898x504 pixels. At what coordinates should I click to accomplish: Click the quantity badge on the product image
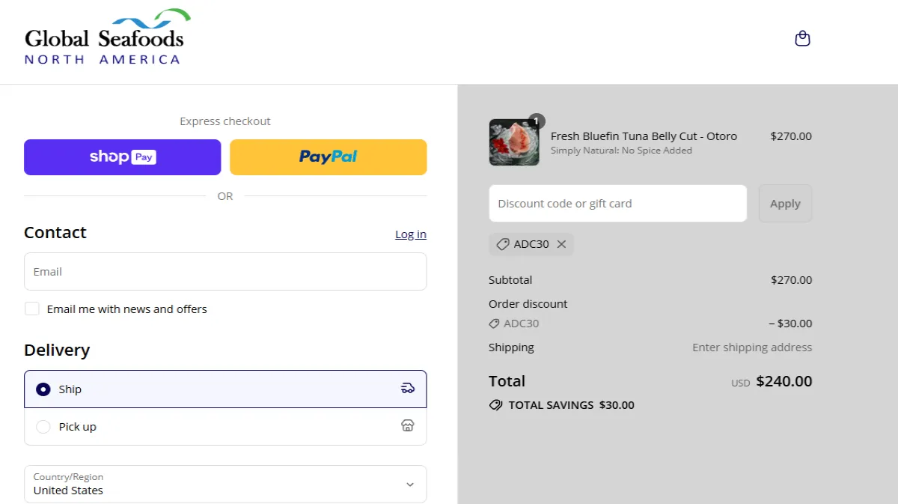click(537, 121)
